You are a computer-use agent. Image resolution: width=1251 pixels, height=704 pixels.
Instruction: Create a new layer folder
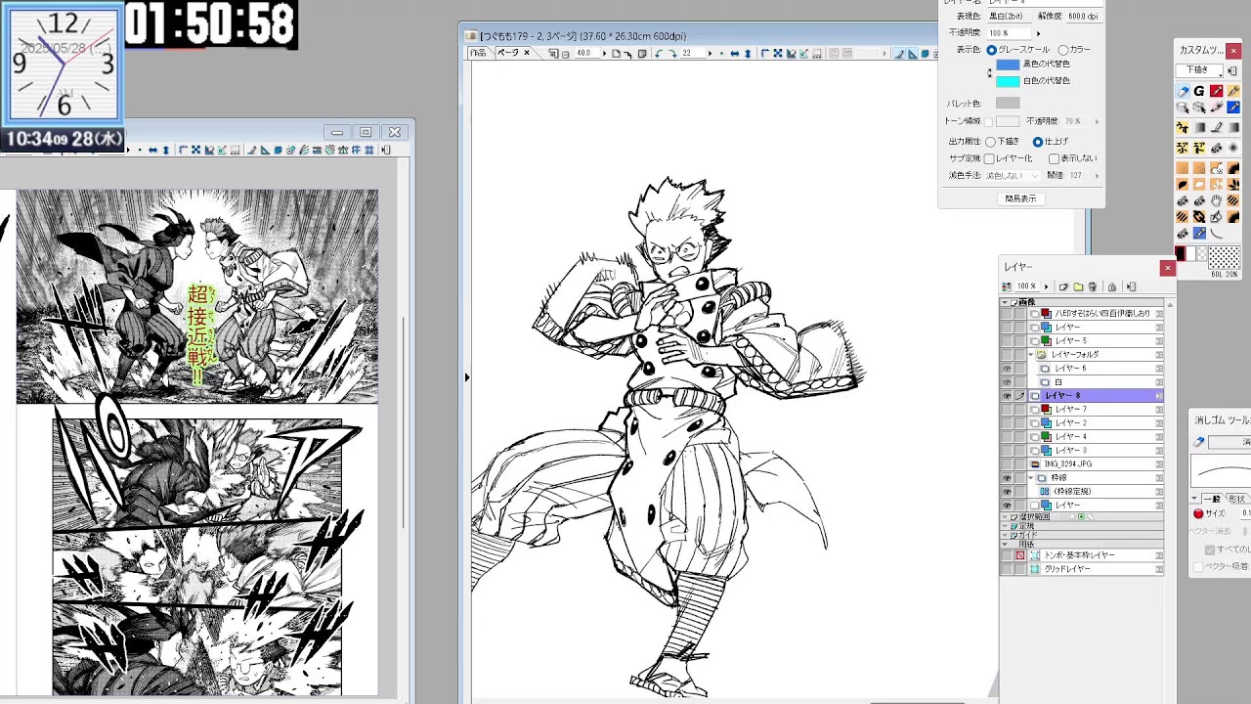1078,286
